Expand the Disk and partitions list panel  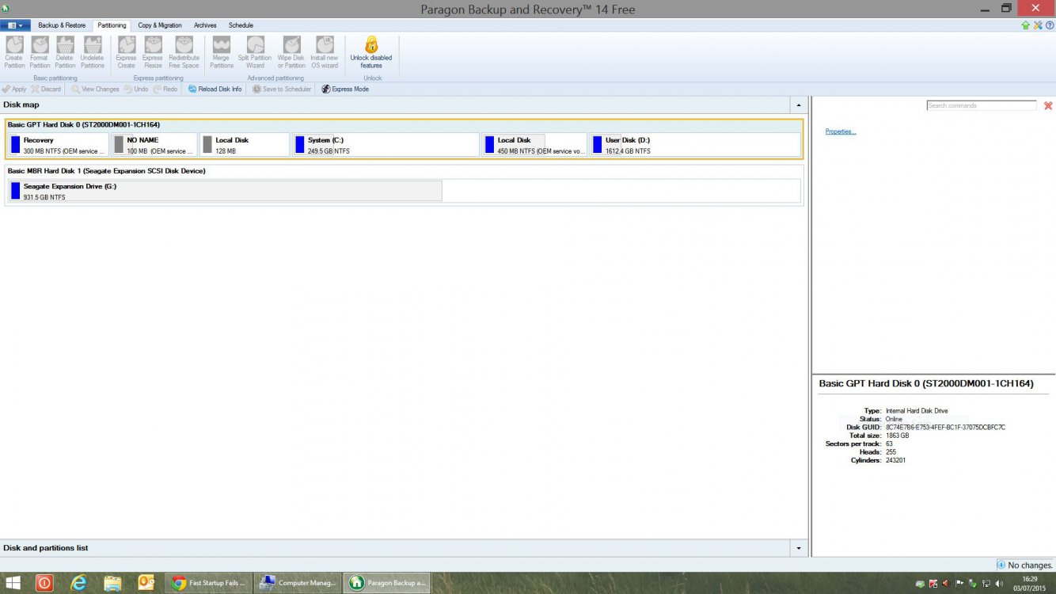(x=799, y=548)
